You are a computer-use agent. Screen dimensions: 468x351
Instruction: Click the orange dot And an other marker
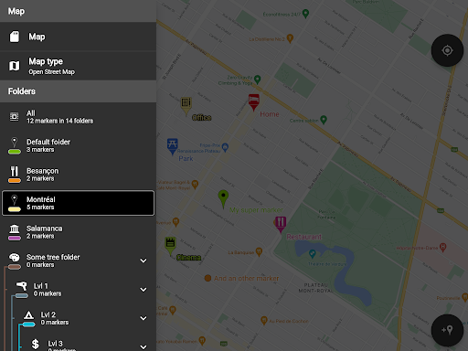click(207, 278)
